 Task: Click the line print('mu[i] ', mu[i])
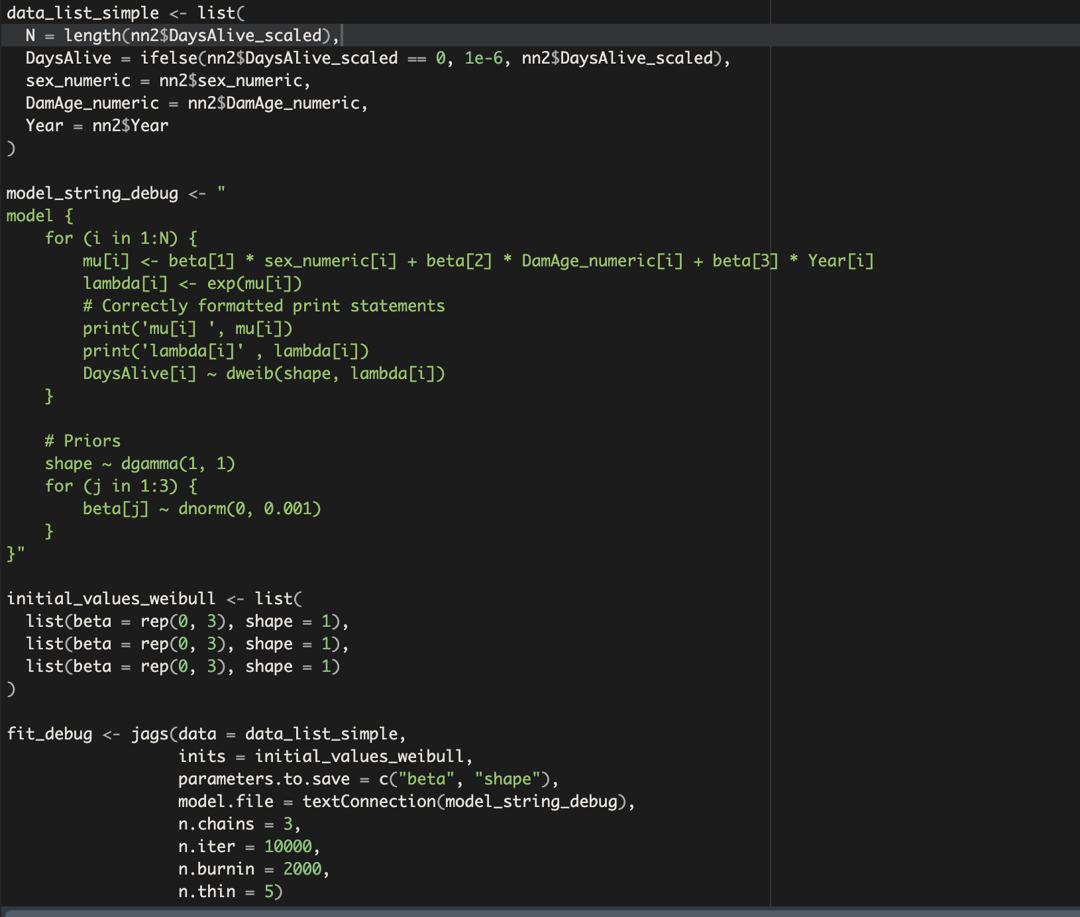[x=188, y=328]
